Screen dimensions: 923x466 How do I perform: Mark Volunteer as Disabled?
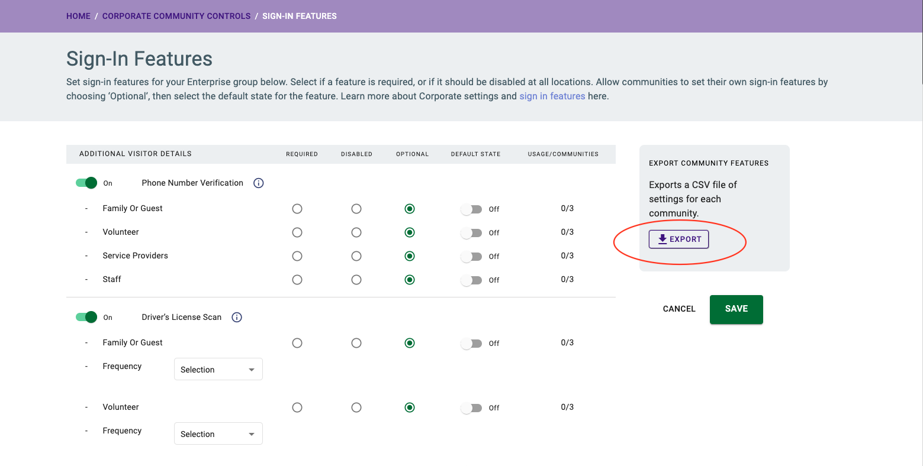356,232
